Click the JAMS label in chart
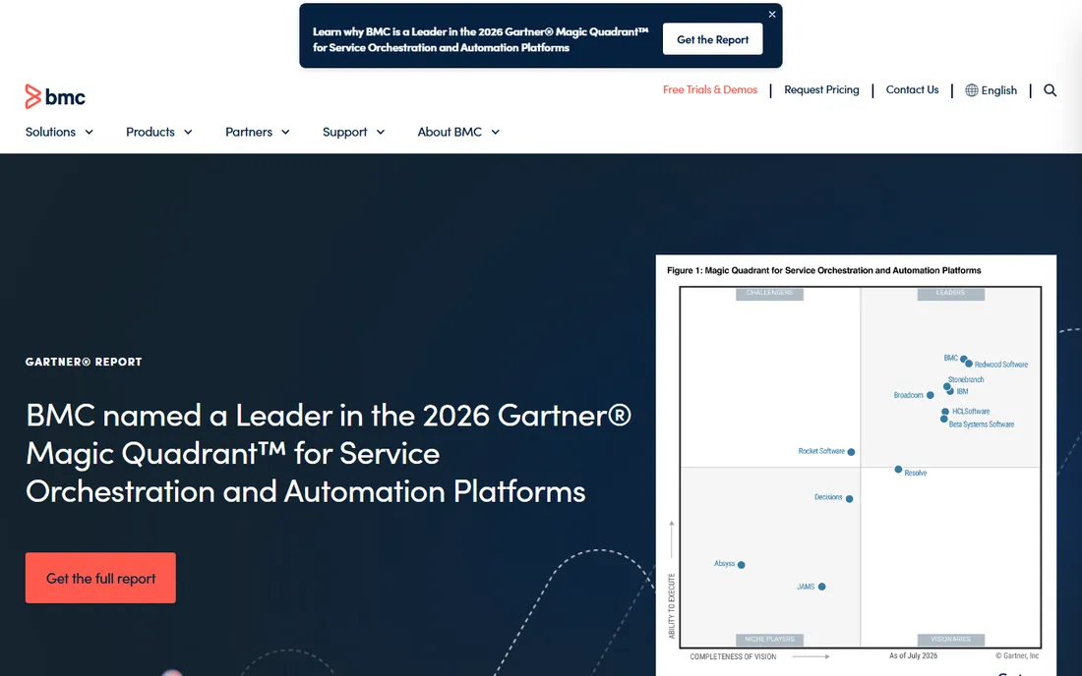Image resolution: width=1082 pixels, height=676 pixels. click(806, 587)
